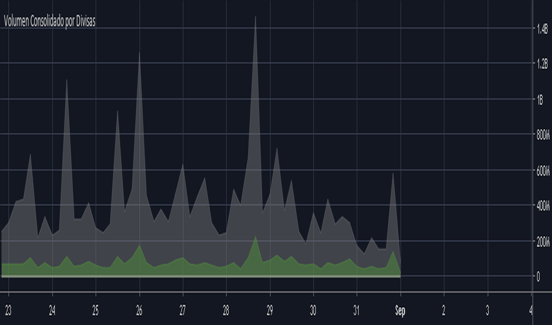Viewport: 552px width, 325px height.
Task: Click date label 29 on time axis
Action: [x=269, y=311]
